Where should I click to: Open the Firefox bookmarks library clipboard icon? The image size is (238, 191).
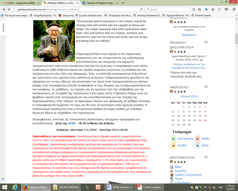(199, 10)
